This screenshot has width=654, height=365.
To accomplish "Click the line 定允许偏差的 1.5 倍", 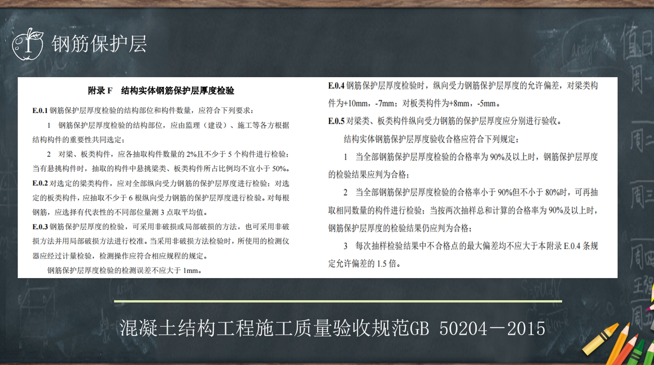I will 365,263.
